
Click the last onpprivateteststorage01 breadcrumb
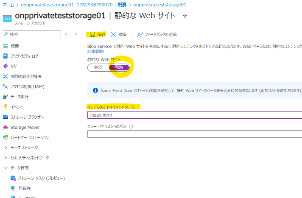pyautogui.click(x=160, y=5)
